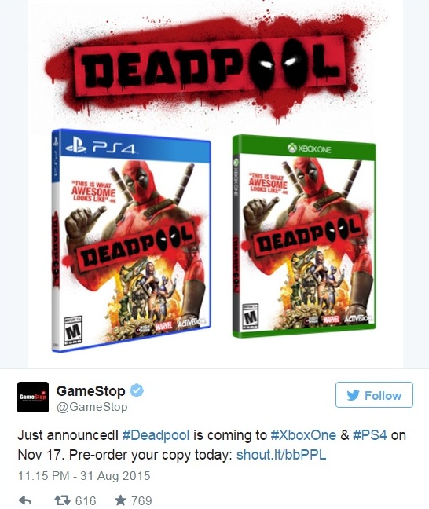Screen dimensions: 429x509
Task: Click the Twitter bird in Follow button
Action: point(353,395)
